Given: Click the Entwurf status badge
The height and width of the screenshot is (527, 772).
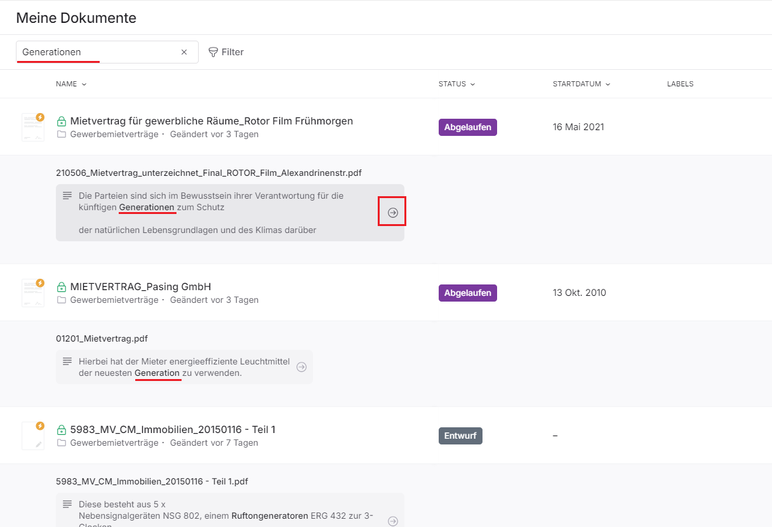Looking at the screenshot, I should (460, 436).
